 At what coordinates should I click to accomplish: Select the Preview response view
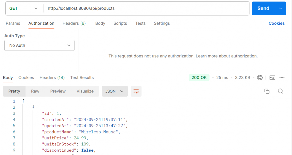tap(58, 91)
